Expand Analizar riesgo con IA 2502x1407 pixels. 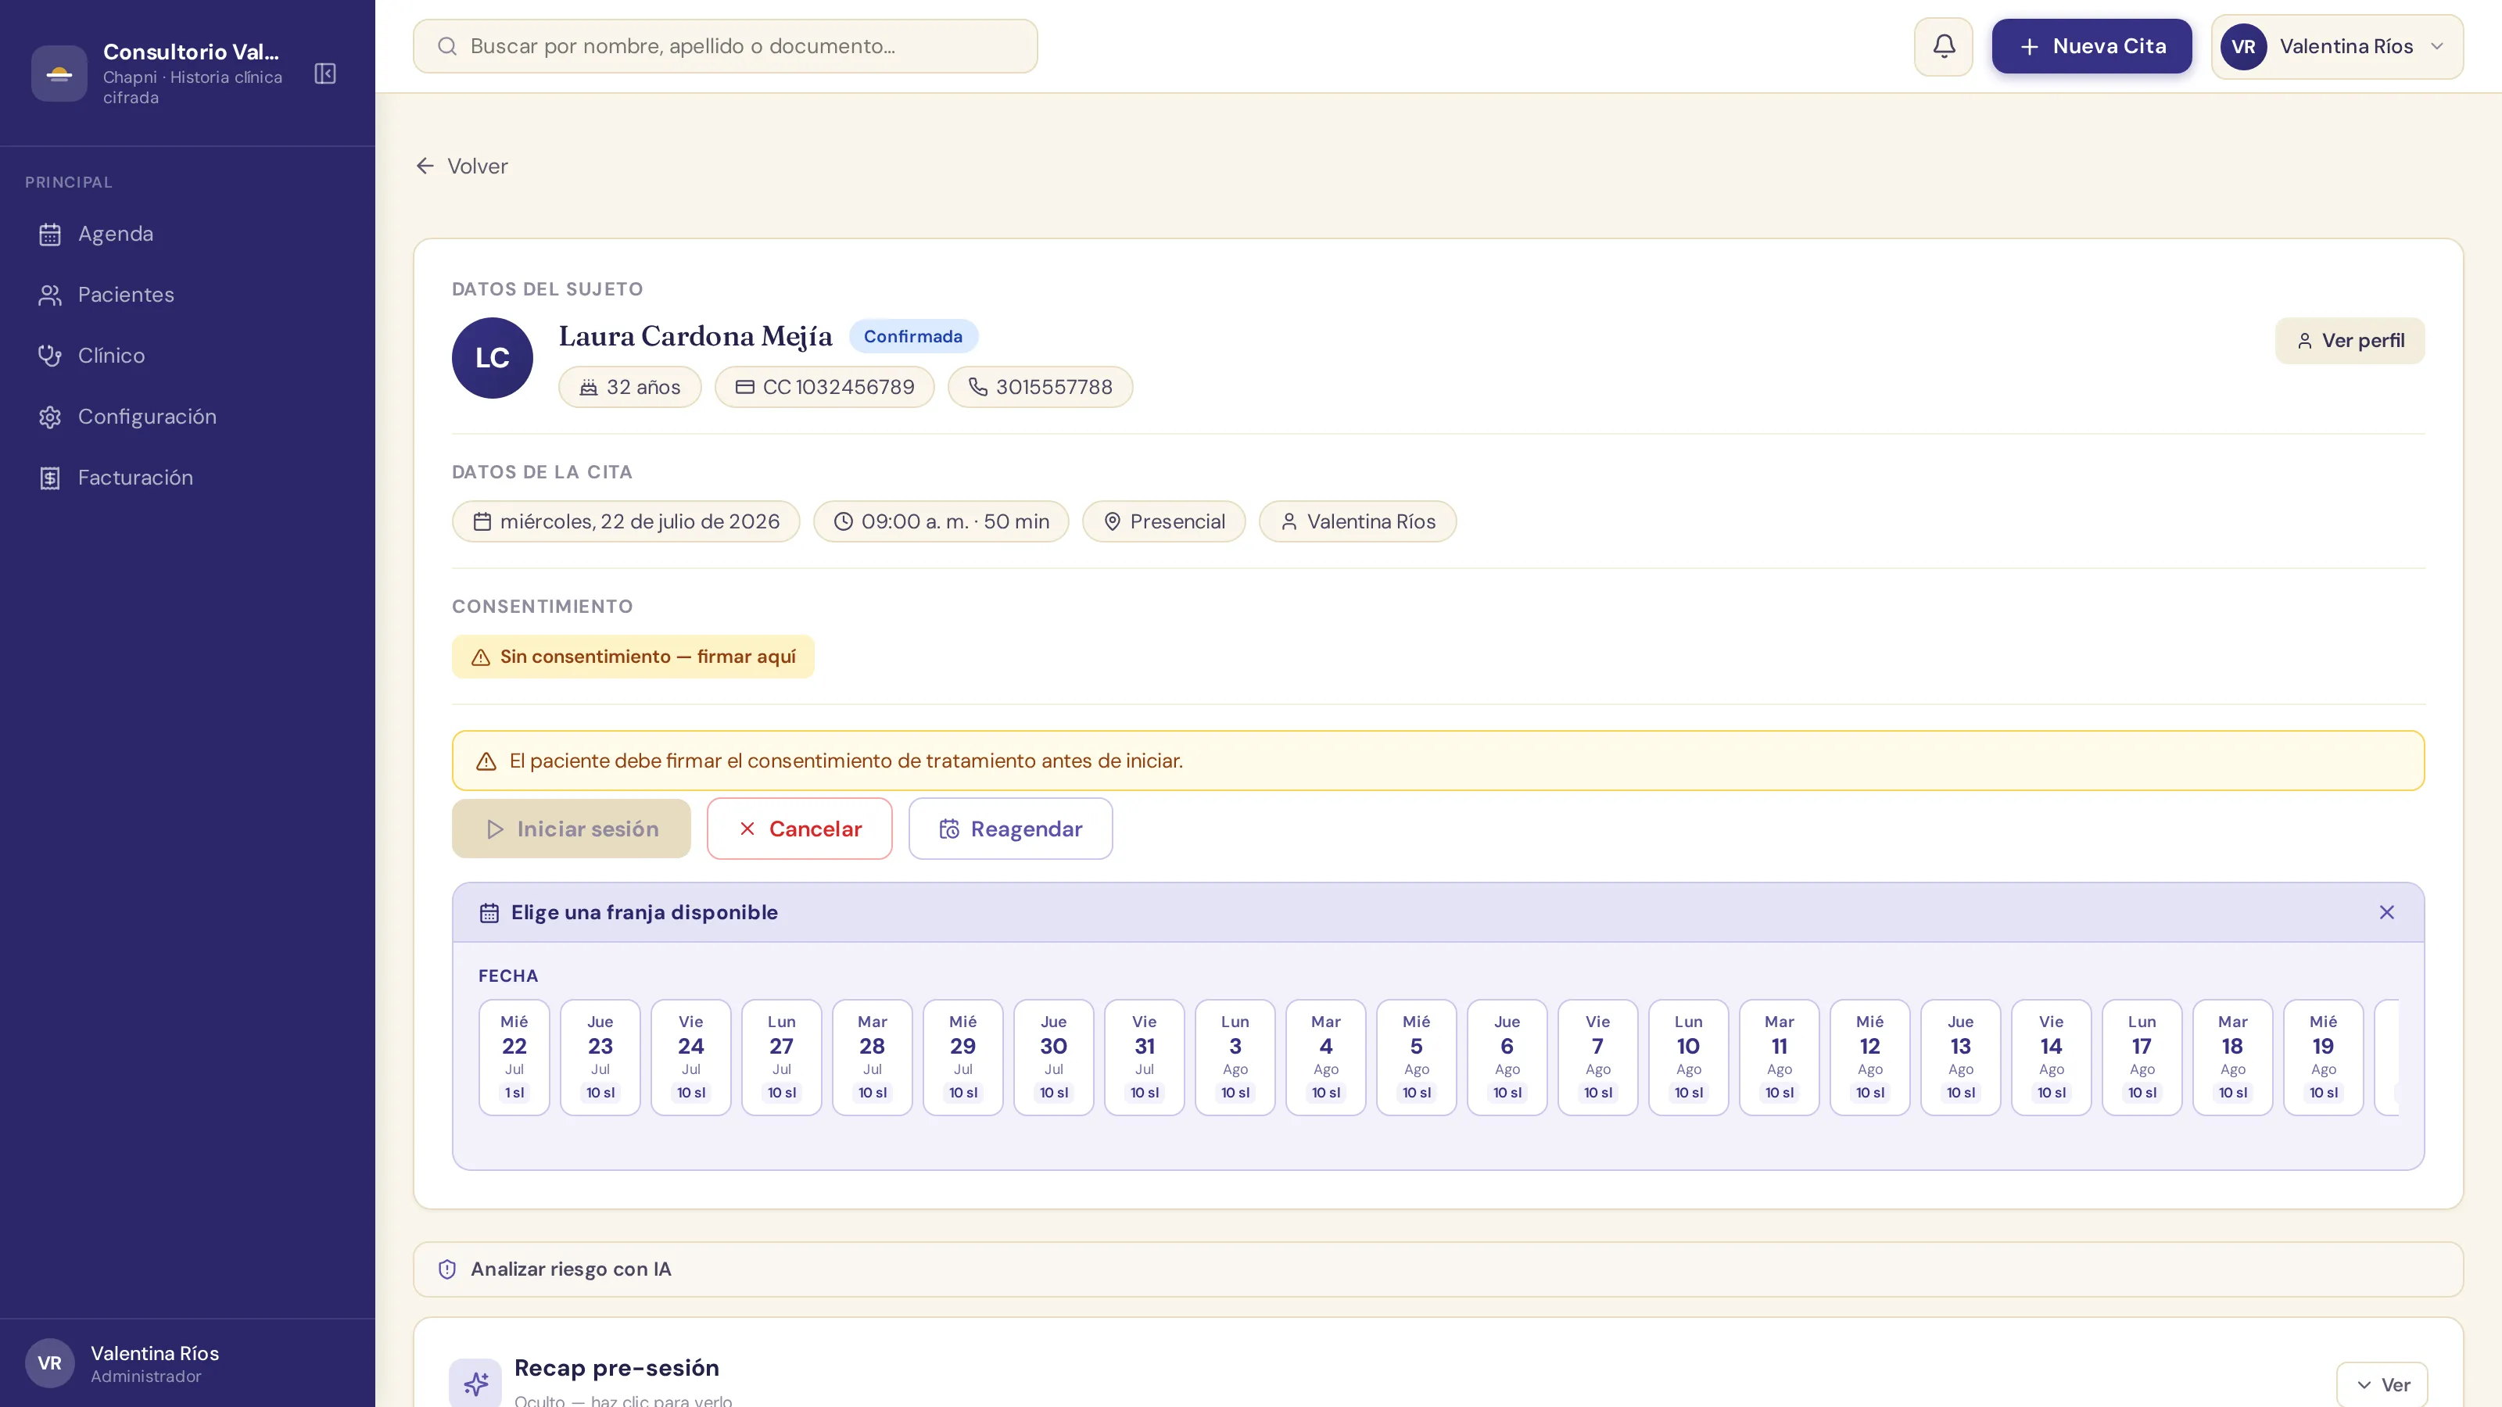[x=1438, y=1269]
